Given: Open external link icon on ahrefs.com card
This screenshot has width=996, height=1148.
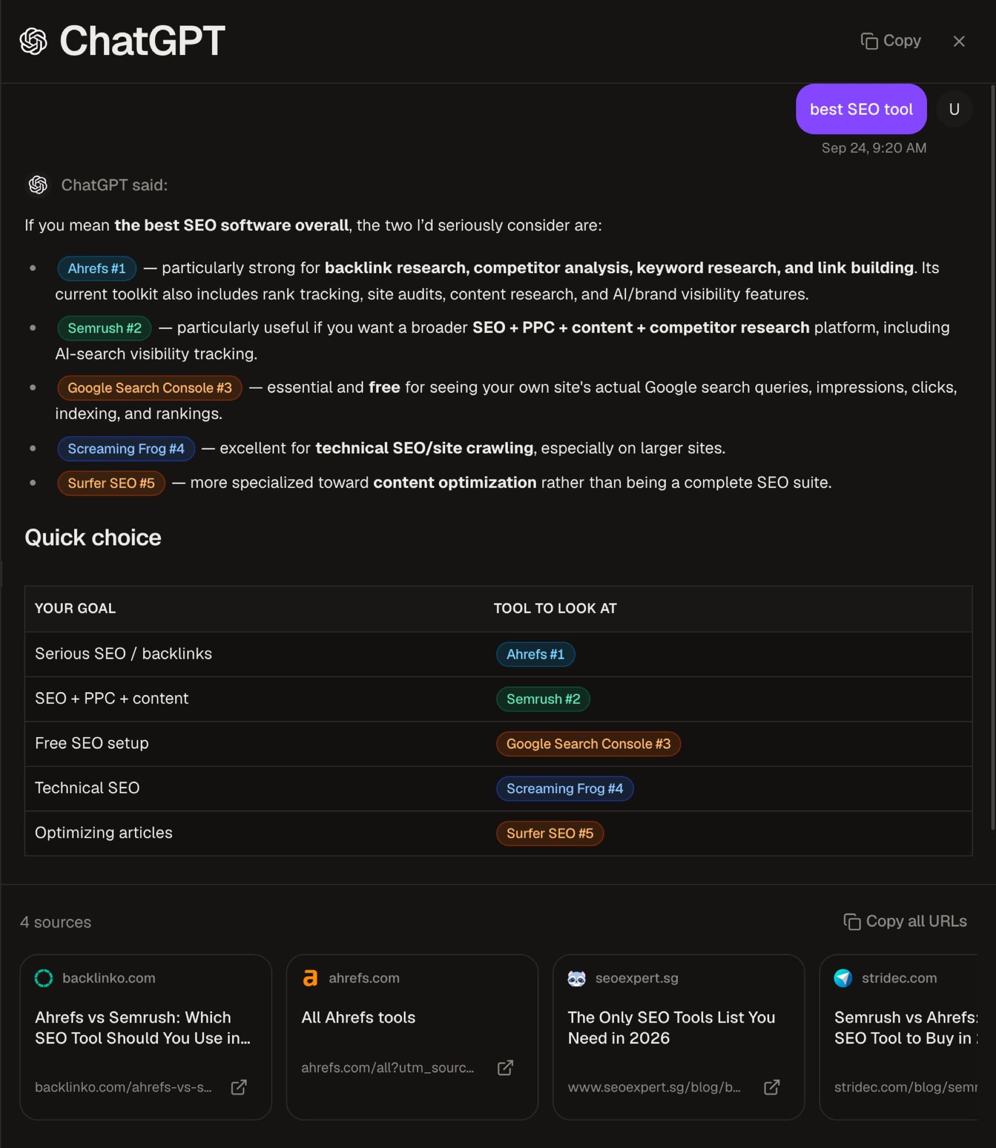Looking at the screenshot, I should (x=505, y=1068).
